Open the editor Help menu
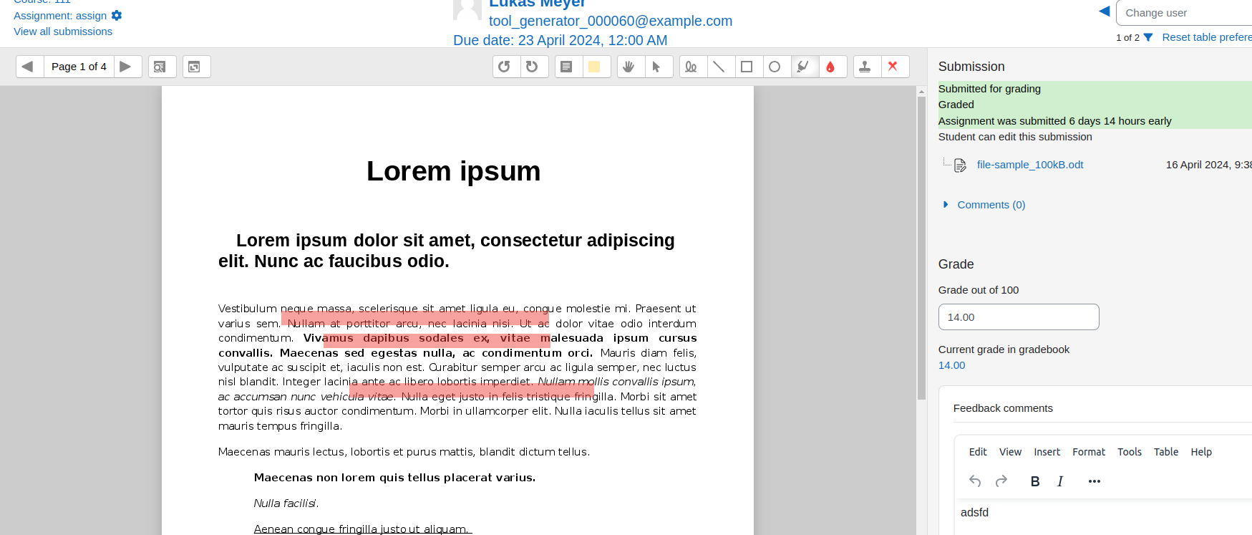This screenshot has width=1252, height=535. coord(1201,452)
